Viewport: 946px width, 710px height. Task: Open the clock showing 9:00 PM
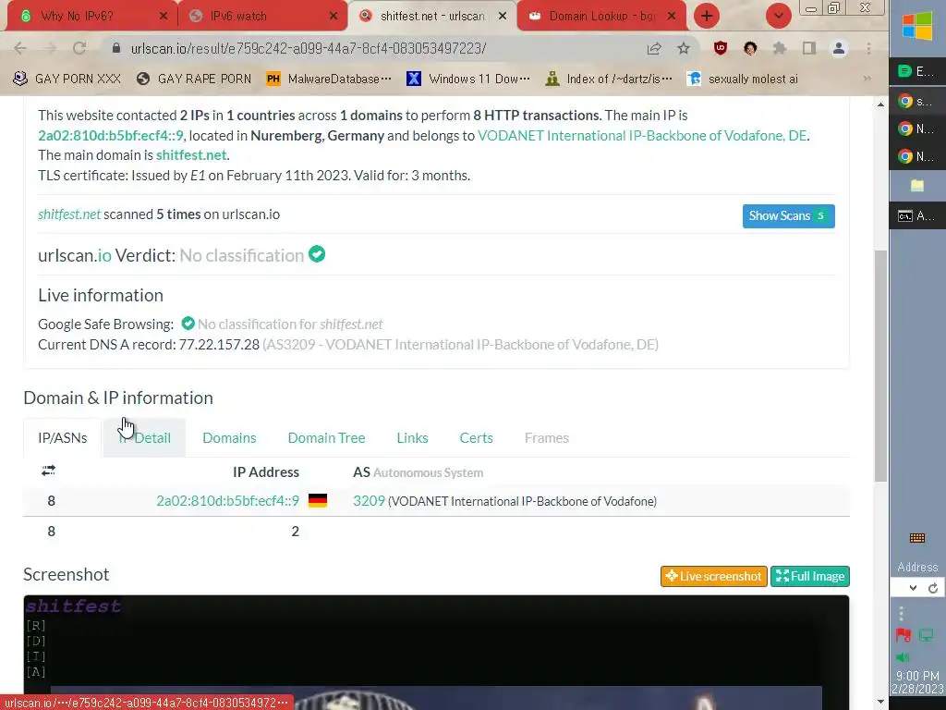pyautogui.click(x=917, y=682)
